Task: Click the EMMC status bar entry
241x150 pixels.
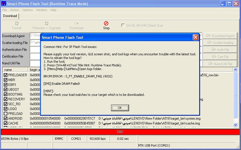Action: (59, 139)
